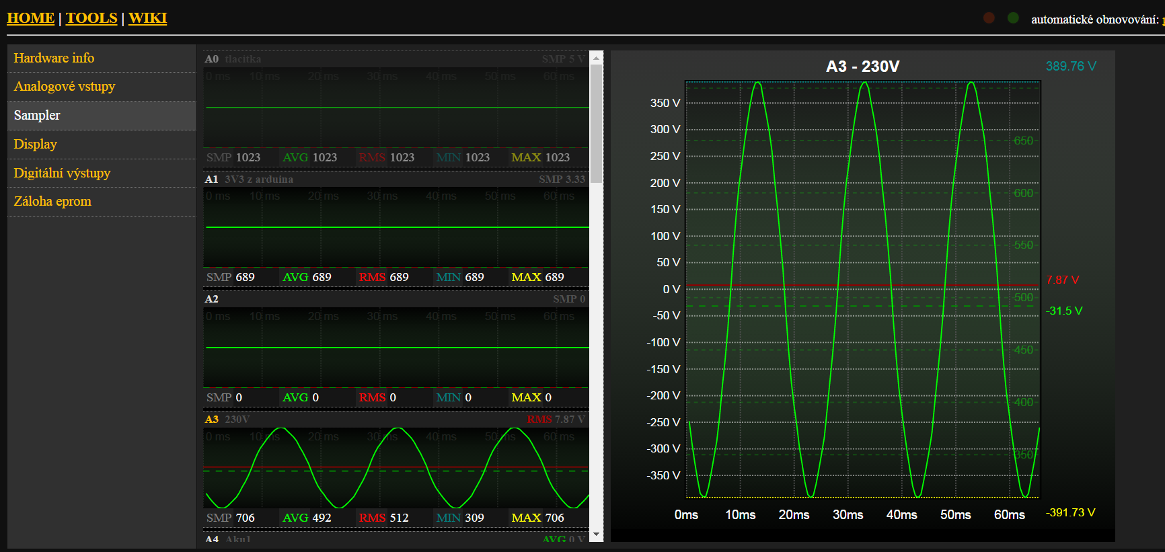Screen dimensions: 1165x552
Task: Click the large A3 - 230V waveform chart
Action: click(x=862, y=289)
